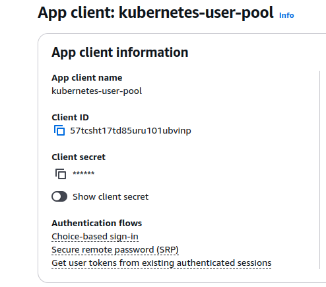Select the Authentication flows label
The image size is (326, 287).
click(96, 223)
